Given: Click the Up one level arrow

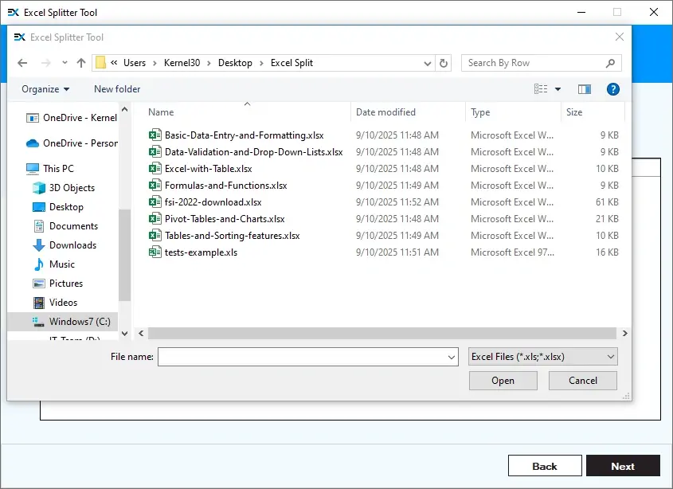Looking at the screenshot, I should point(81,63).
